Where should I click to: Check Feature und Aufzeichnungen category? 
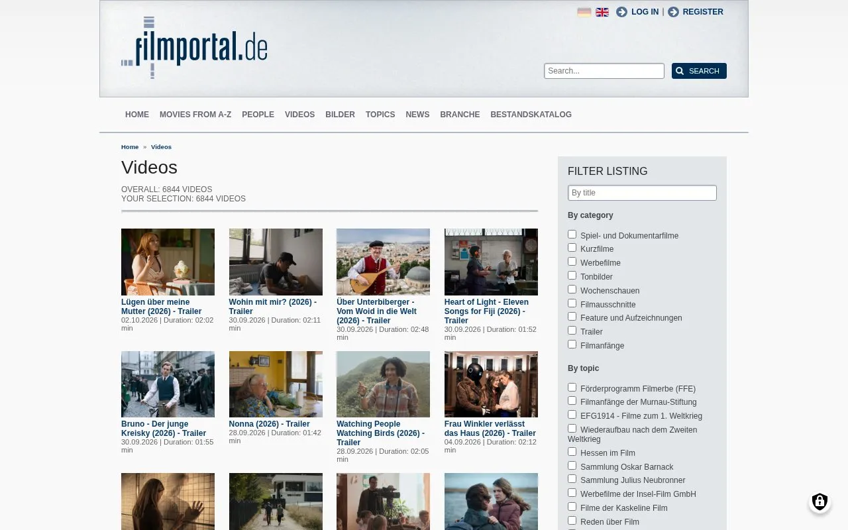[572, 317]
